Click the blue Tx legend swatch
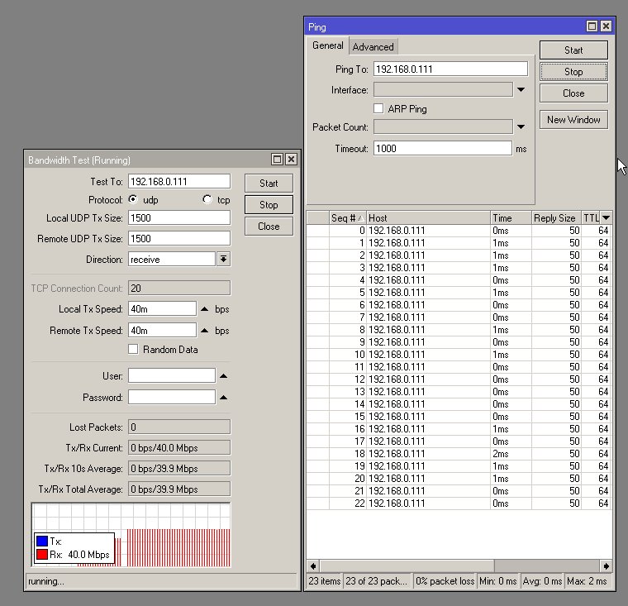The width and height of the screenshot is (628, 606). (x=42, y=541)
